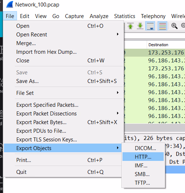Choose Merge... from File menu
The width and height of the screenshot is (185, 193).
coord(63,43)
